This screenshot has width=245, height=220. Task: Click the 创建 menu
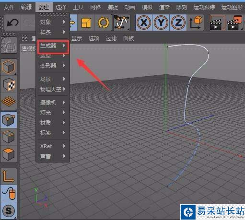pos(44,7)
